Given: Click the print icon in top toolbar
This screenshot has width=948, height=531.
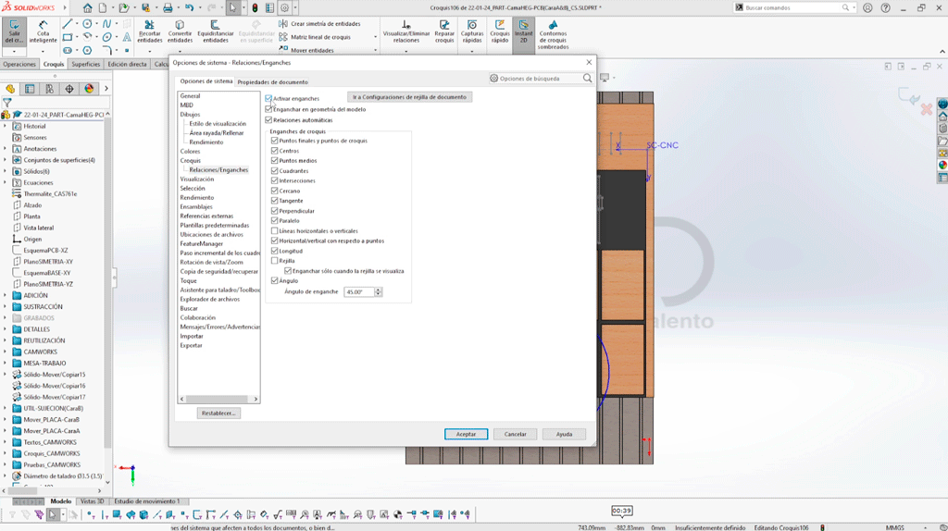Looking at the screenshot, I should click(x=168, y=7).
